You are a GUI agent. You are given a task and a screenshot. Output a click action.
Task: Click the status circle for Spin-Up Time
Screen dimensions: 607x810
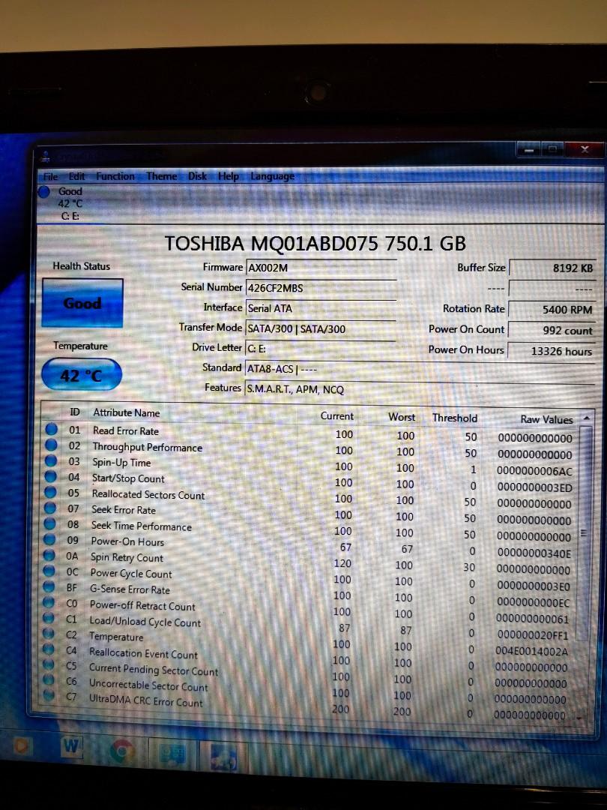(x=51, y=460)
